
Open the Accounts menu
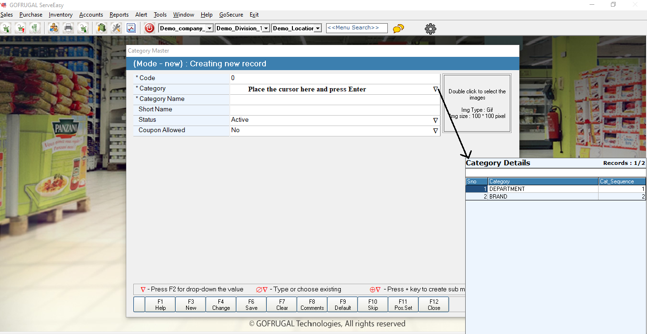[x=91, y=15]
